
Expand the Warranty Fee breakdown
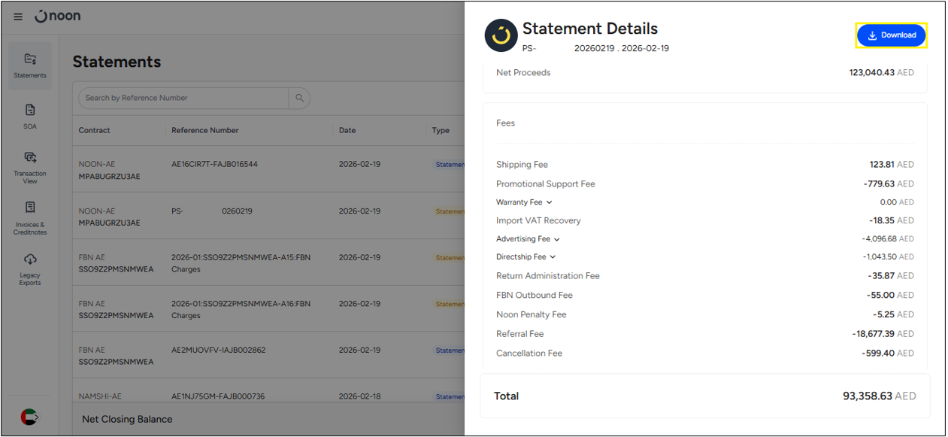[550, 202]
